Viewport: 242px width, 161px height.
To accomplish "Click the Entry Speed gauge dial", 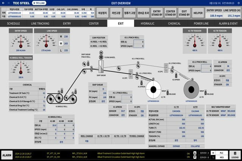I will (x=20, y=41).
